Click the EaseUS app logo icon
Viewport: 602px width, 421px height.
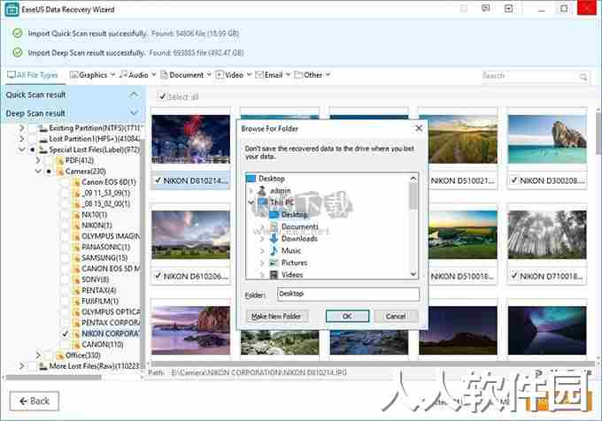pos(12,9)
